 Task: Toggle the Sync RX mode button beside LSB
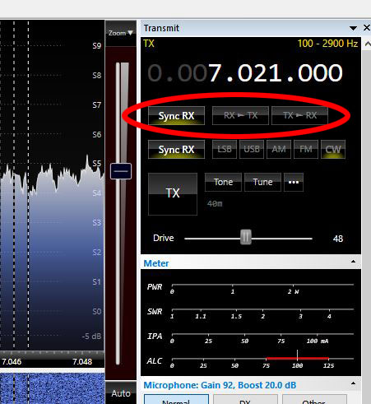coord(176,150)
